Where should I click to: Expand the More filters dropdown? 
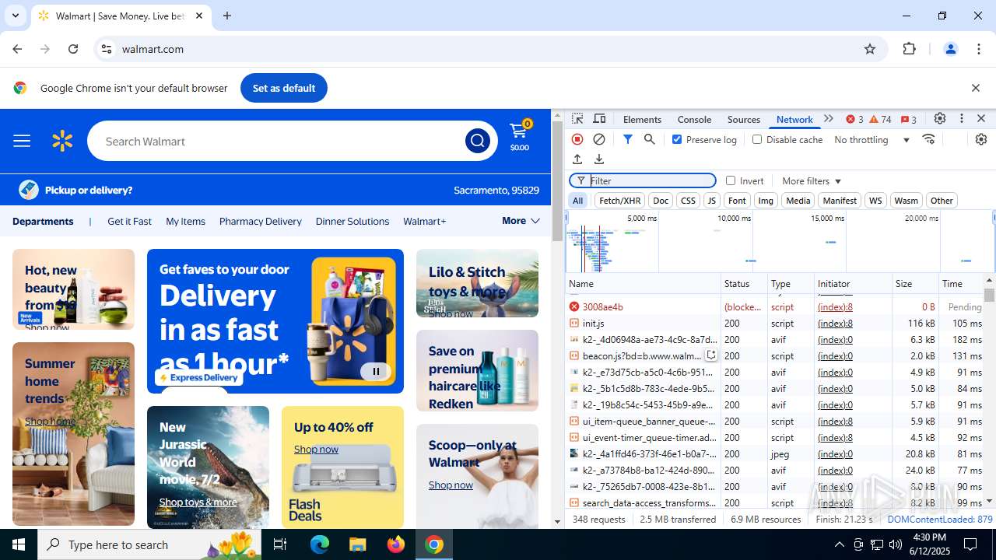(x=812, y=180)
